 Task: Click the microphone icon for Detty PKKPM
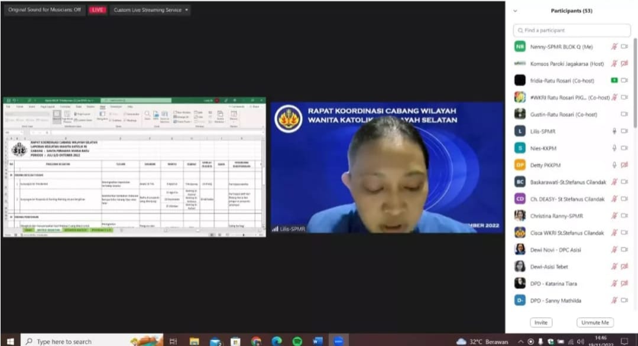(x=614, y=165)
